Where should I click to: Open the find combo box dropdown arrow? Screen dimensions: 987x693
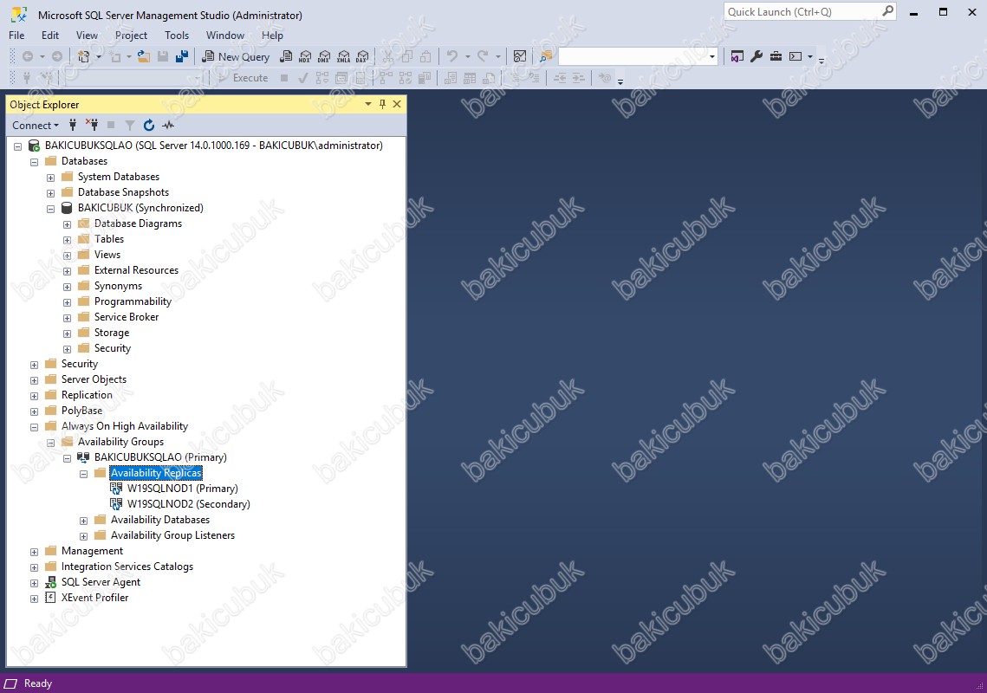(x=712, y=56)
